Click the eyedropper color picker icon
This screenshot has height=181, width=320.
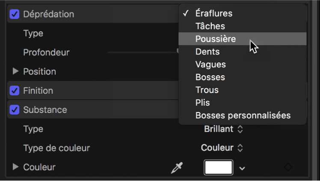(x=176, y=168)
